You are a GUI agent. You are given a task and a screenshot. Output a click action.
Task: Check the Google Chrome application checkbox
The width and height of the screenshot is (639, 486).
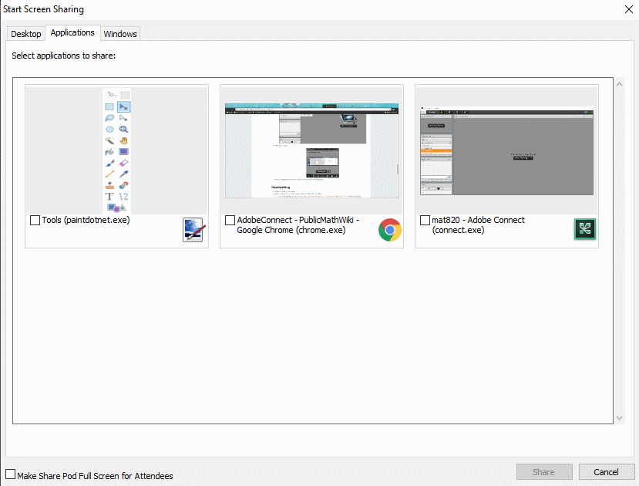(x=230, y=220)
